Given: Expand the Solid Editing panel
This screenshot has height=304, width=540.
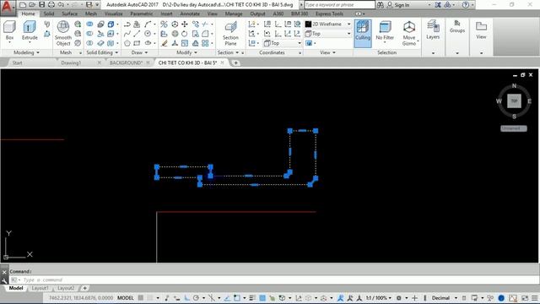Looking at the screenshot, I should [x=102, y=52].
